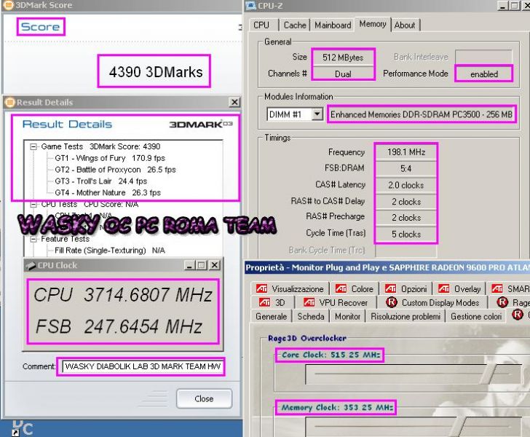Click the Comment input field
The image size is (530, 437).
pyautogui.click(x=143, y=366)
